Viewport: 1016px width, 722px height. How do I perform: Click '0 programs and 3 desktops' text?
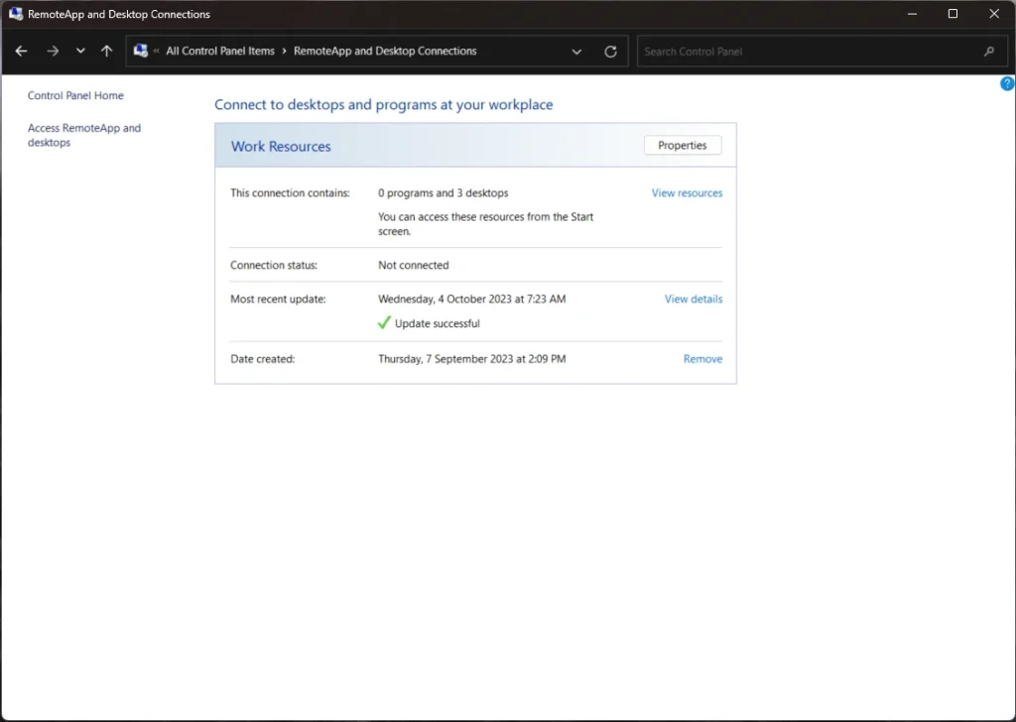444,193
